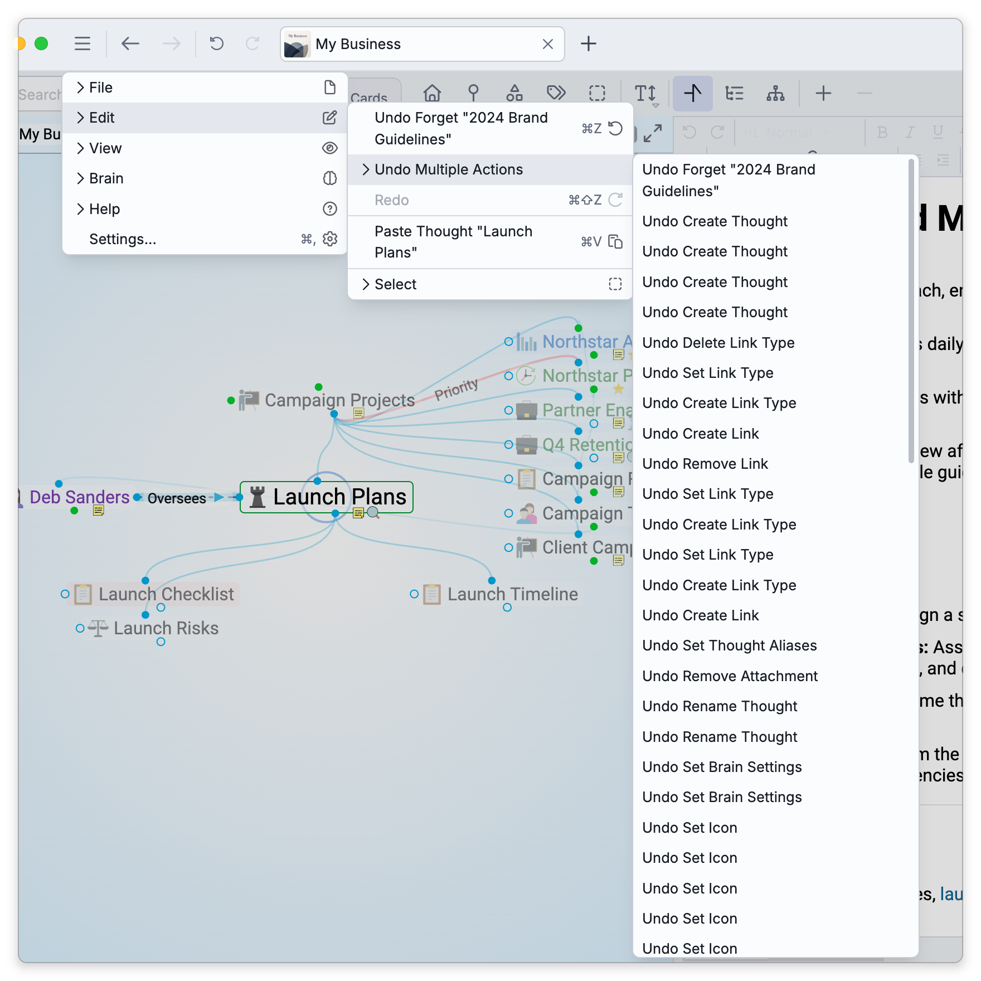Expand the Brain menu entry
Image resolution: width=981 pixels, height=981 pixels.
coord(205,178)
